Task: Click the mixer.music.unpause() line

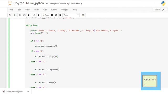Action: pyautogui.click(x=47, y=69)
